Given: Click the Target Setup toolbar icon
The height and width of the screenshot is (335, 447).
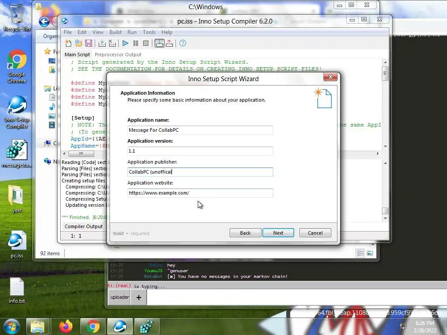Looking at the screenshot, I should click(x=159, y=43).
